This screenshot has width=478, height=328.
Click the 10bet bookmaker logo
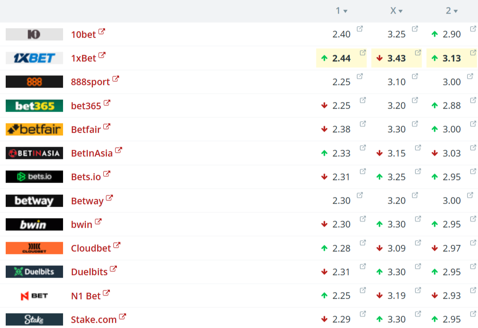coord(34,34)
